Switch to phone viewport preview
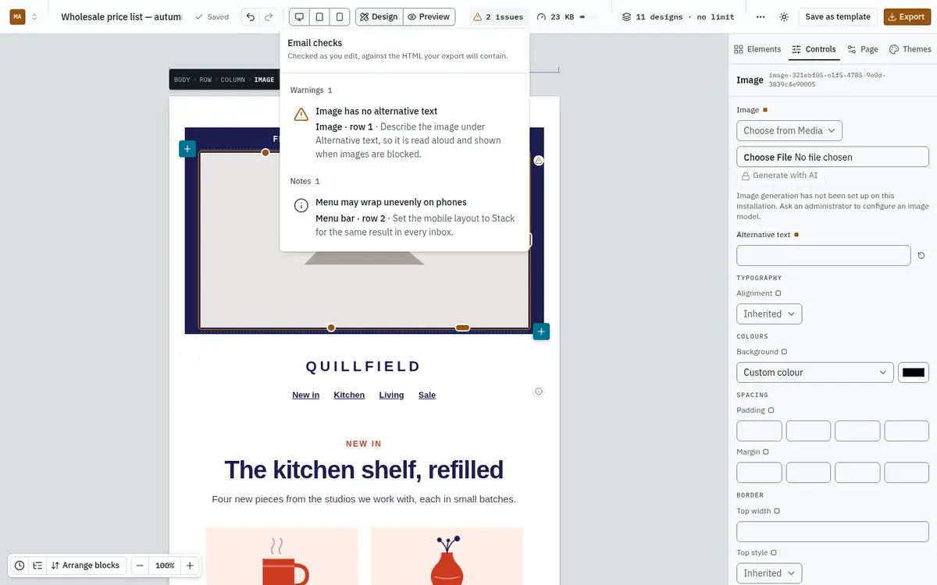This screenshot has height=585, width=937. pyautogui.click(x=339, y=16)
